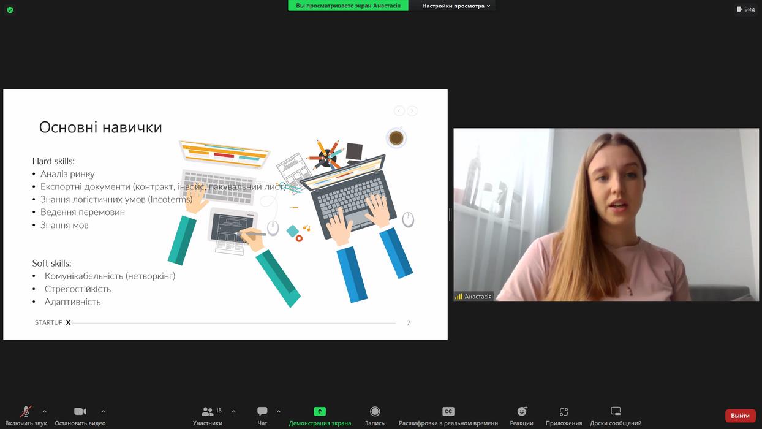This screenshot has width=762, height=429.
Task: Open the Whiteboards panel
Action: (616, 411)
